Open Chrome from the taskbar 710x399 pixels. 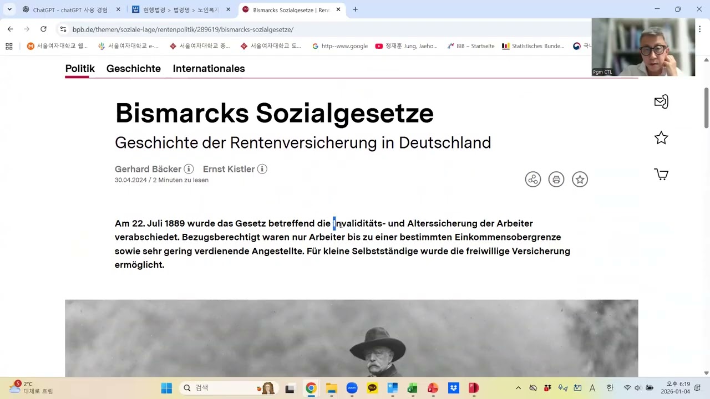pyautogui.click(x=311, y=388)
